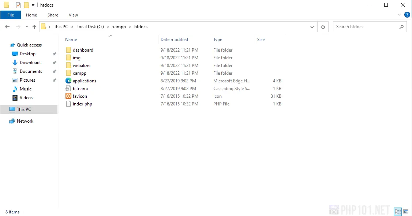
Task: Open the address bar history dropdown
Action: [312, 27]
